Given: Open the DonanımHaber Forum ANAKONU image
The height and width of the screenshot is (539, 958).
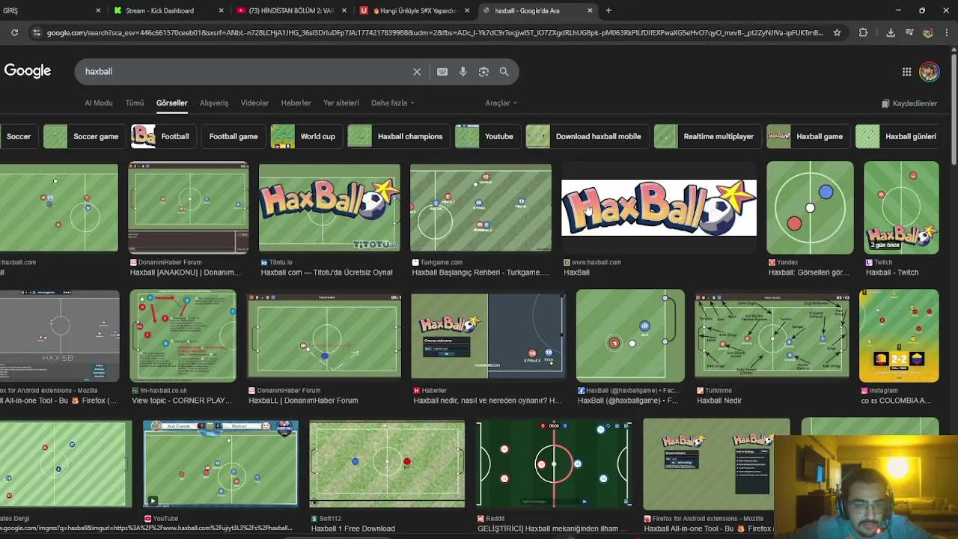Looking at the screenshot, I should [189, 208].
